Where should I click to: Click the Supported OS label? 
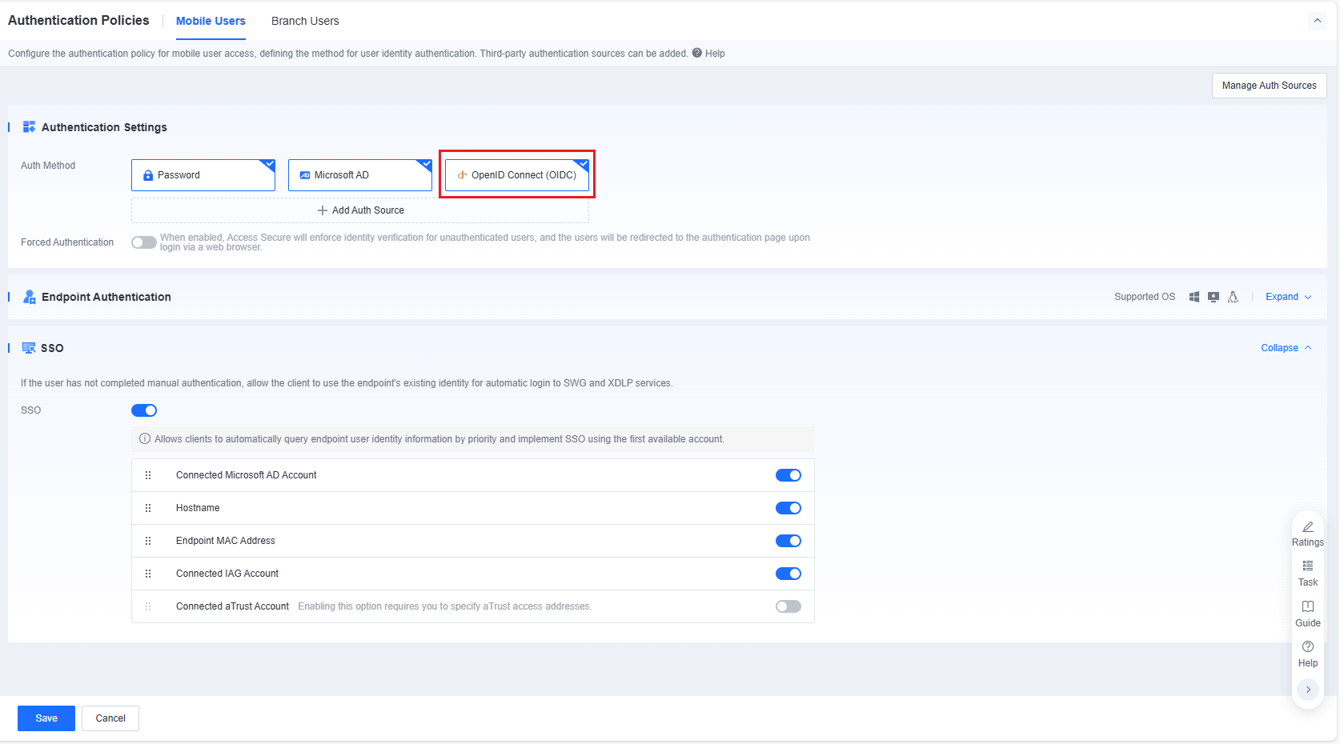coord(1145,297)
